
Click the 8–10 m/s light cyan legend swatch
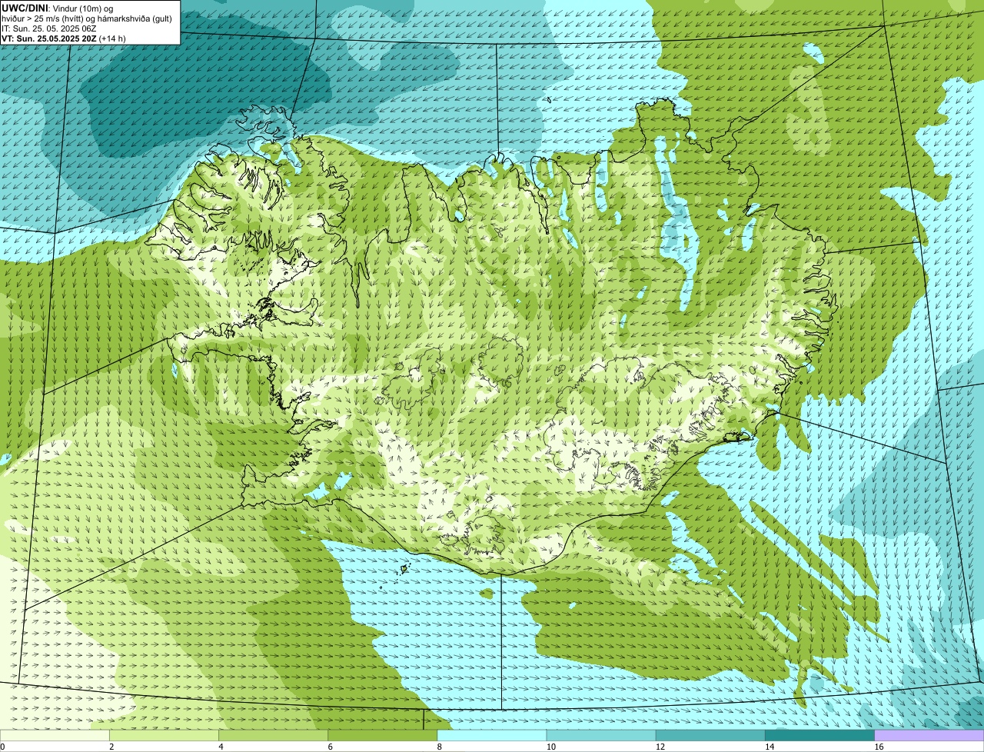(492, 735)
